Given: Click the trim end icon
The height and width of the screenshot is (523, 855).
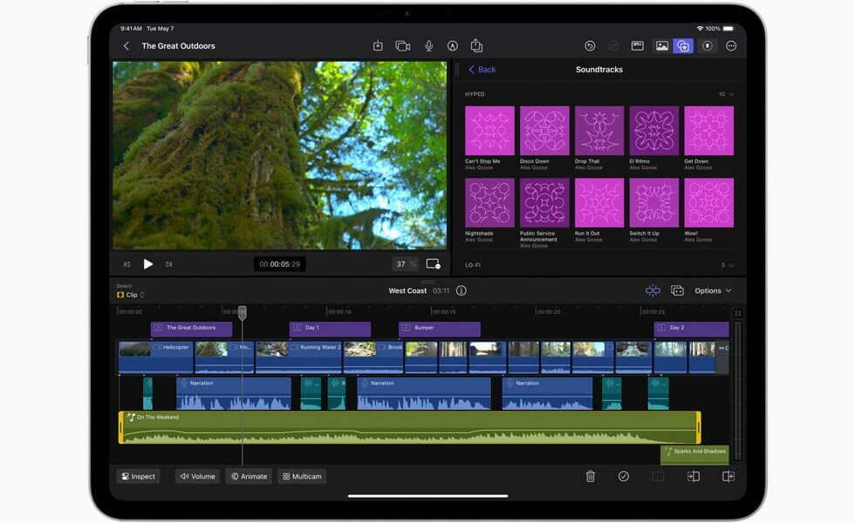Looking at the screenshot, I should (x=728, y=477).
